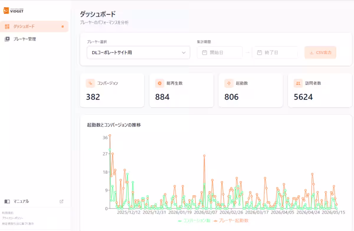Open the マニュアル menu item
Screen dimensions: 354x231
pyautogui.click(x=34, y=201)
